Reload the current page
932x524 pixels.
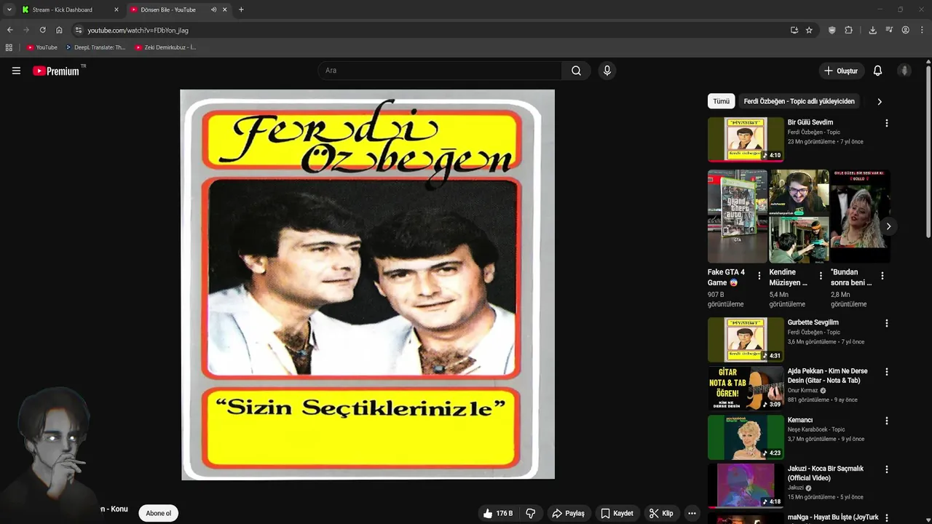tap(42, 30)
